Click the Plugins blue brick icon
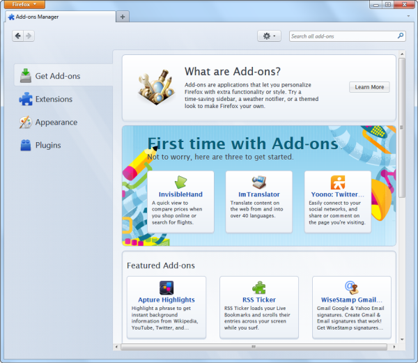The image size is (418, 363). [x=26, y=145]
